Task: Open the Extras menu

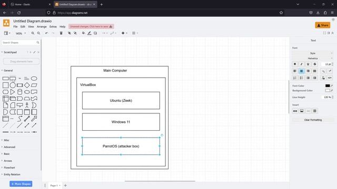Action: [x=53, y=27]
